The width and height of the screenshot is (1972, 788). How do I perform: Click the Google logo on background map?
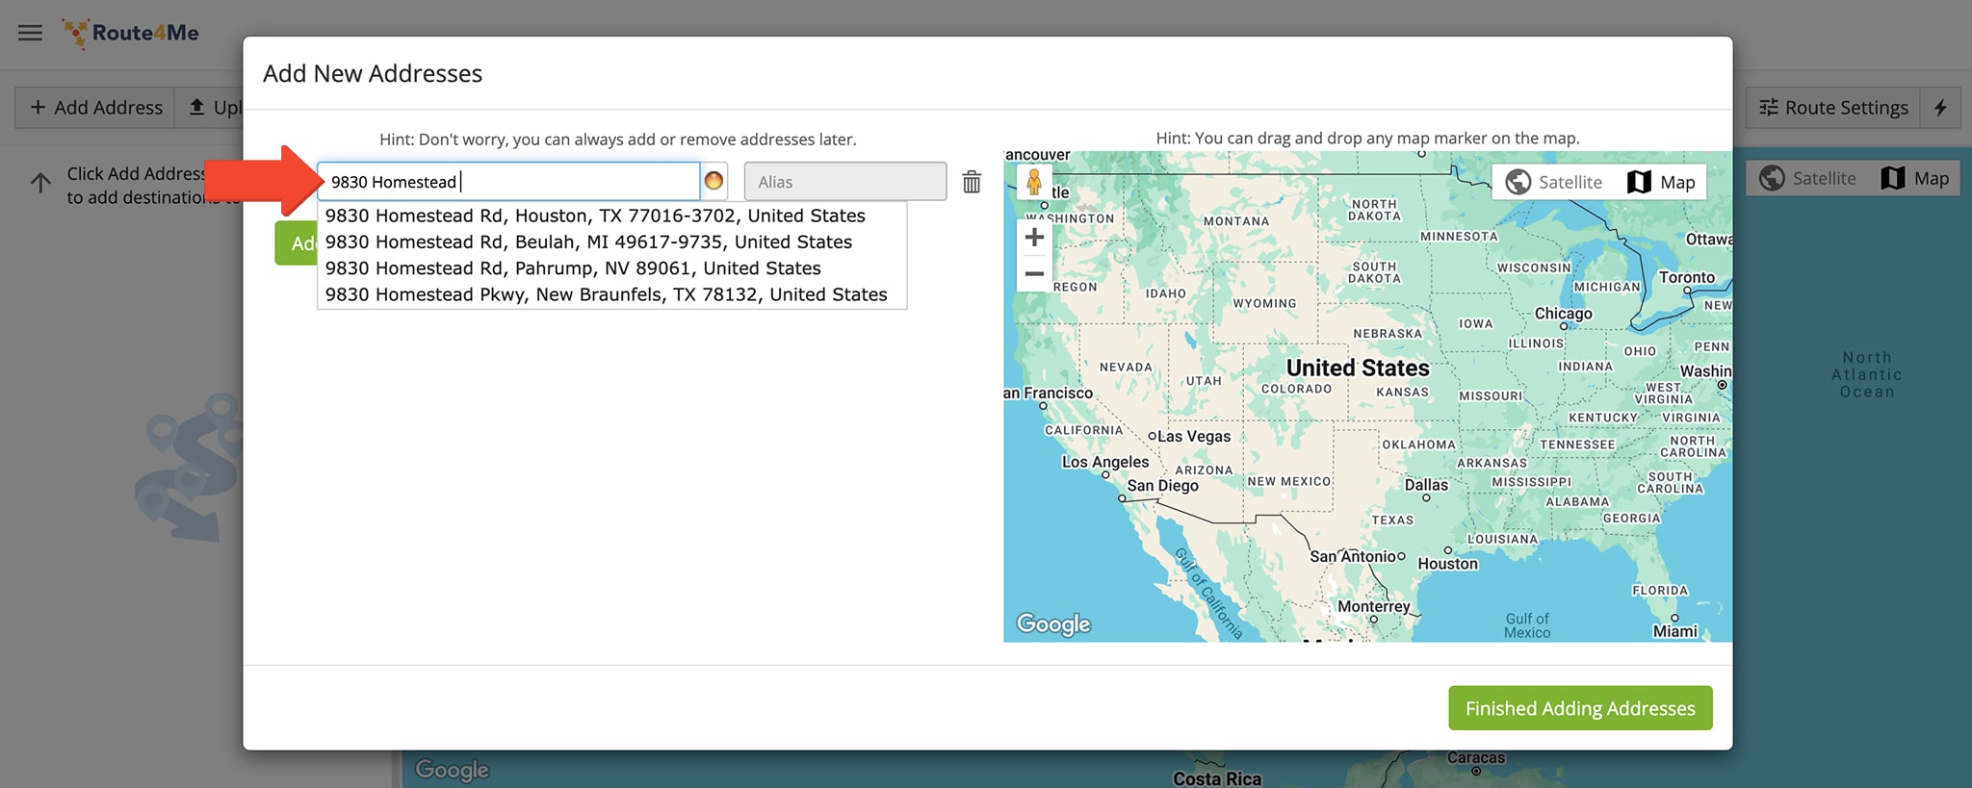coord(452,770)
